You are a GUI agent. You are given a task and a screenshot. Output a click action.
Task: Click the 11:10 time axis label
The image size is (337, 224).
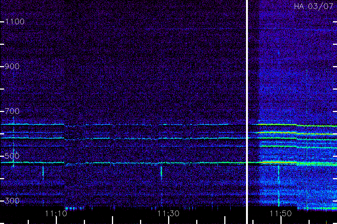click(56, 214)
